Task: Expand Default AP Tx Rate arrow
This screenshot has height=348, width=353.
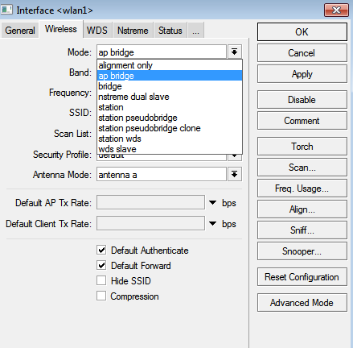Action: coord(212,203)
